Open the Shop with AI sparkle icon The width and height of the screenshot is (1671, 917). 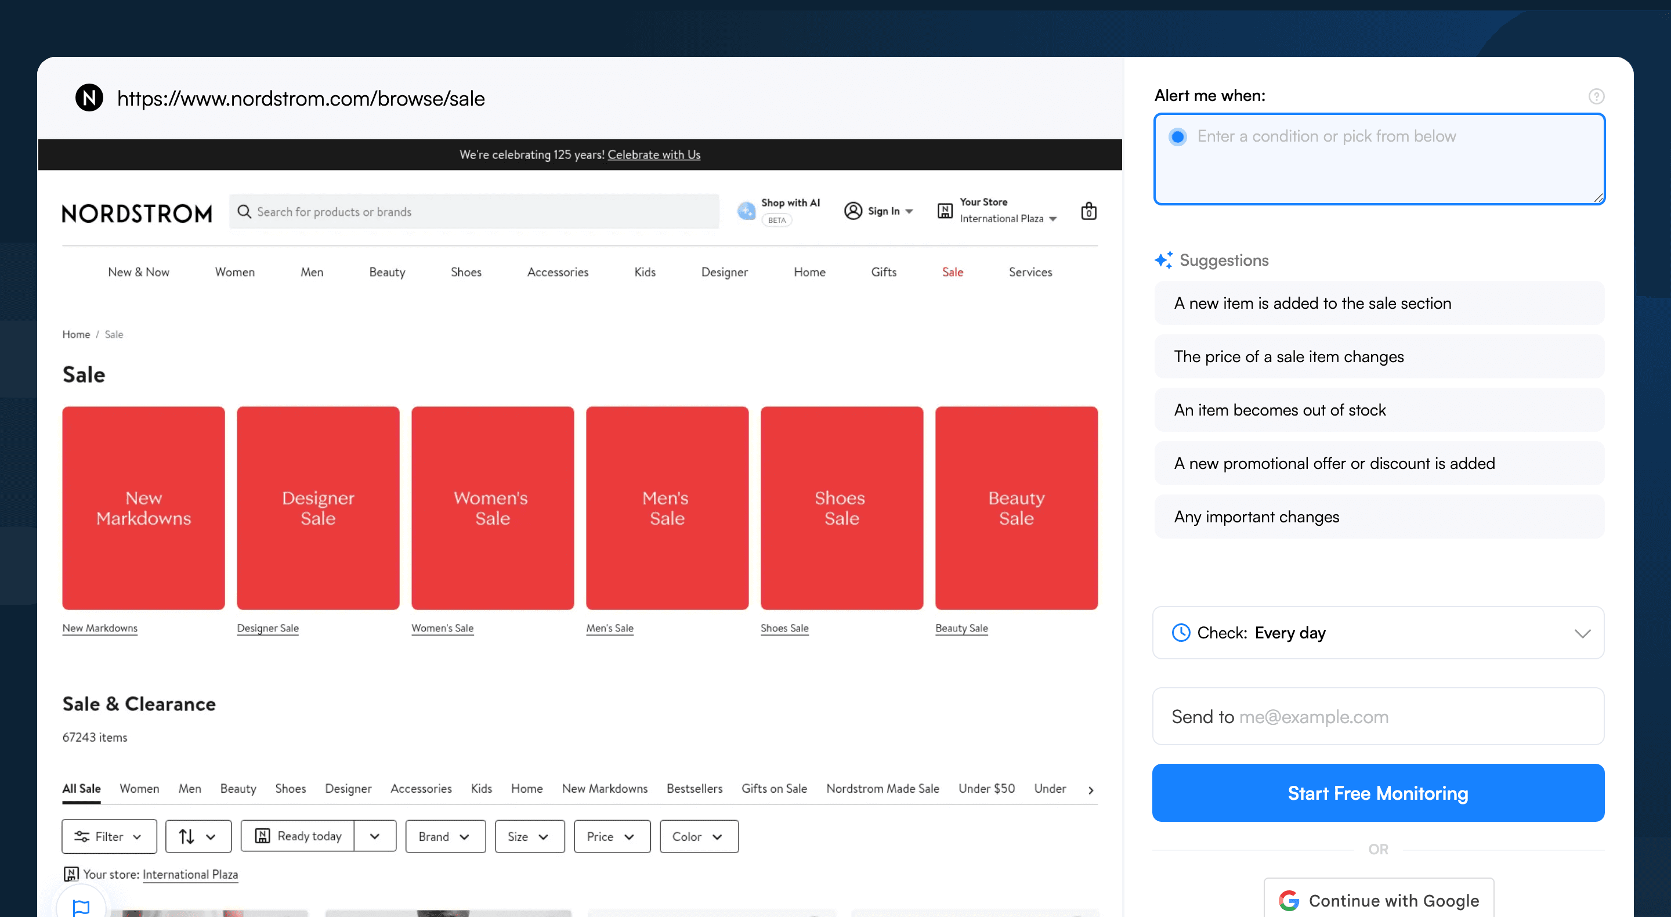[746, 211]
